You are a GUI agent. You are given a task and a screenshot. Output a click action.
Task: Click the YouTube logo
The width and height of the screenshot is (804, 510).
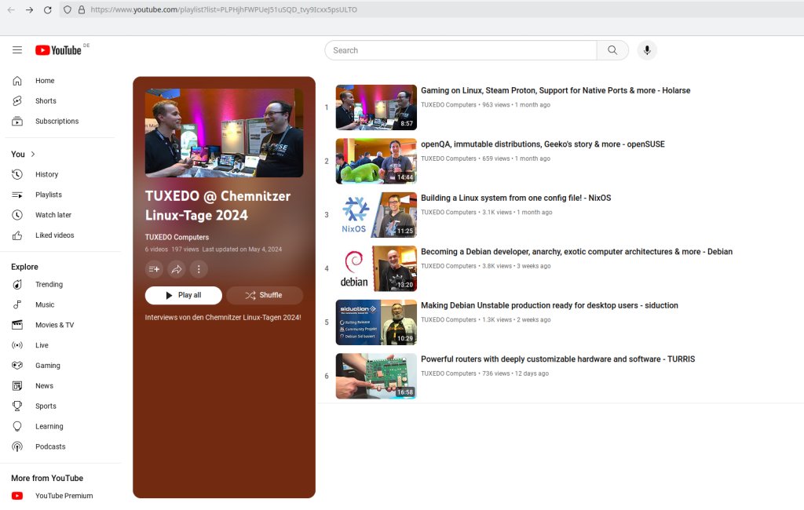58,50
